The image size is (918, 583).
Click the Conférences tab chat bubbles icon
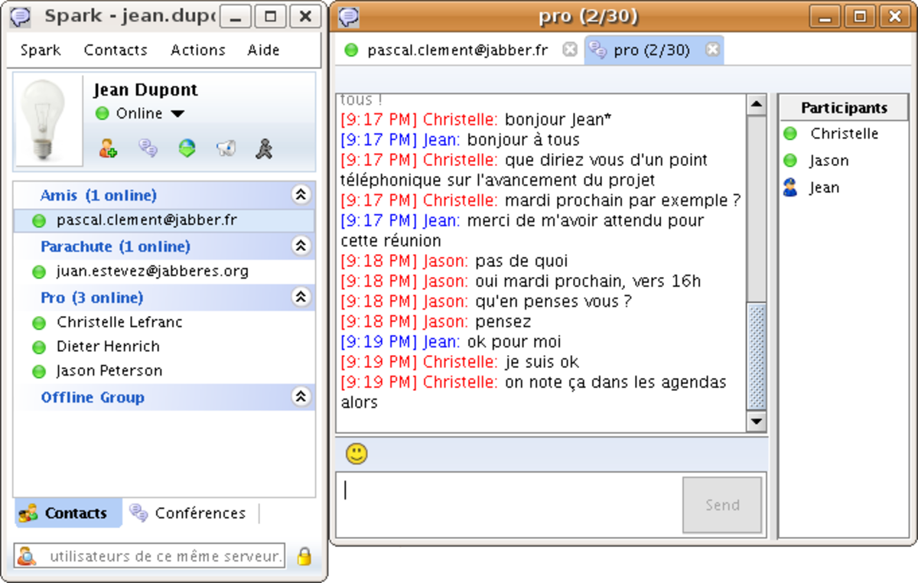138,513
